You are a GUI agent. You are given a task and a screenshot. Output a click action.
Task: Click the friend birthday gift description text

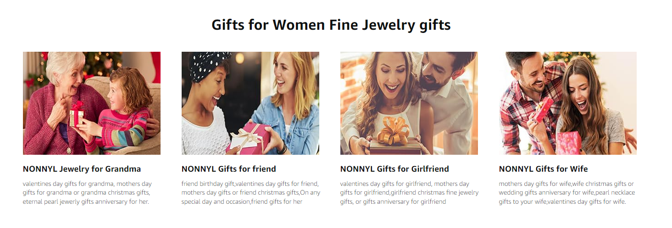pyautogui.click(x=250, y=193)
